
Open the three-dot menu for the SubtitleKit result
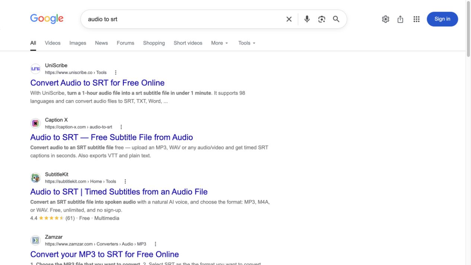pos(125,182)
